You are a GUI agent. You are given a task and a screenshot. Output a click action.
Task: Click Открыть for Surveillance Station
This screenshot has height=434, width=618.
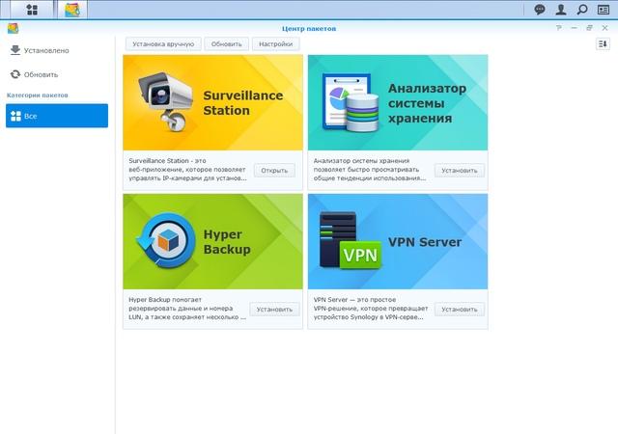(274, 171)
